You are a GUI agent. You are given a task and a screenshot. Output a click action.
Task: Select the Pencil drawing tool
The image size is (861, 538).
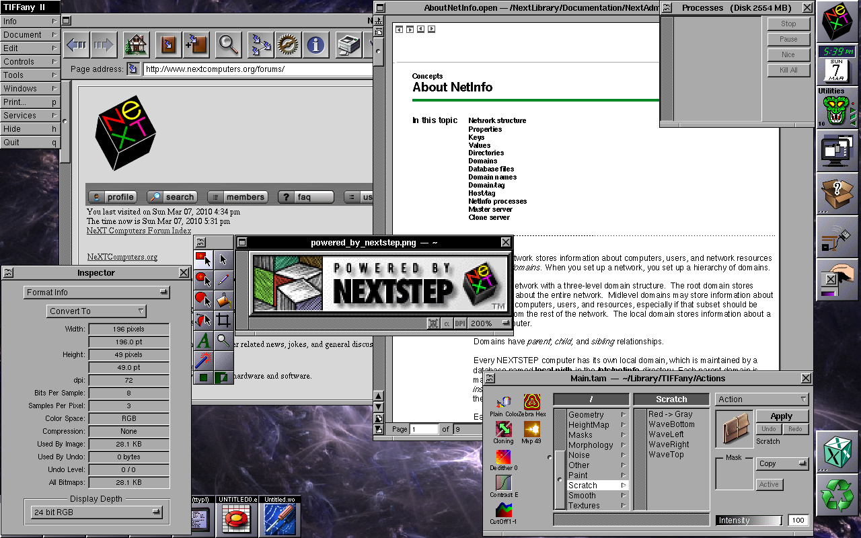224,279
